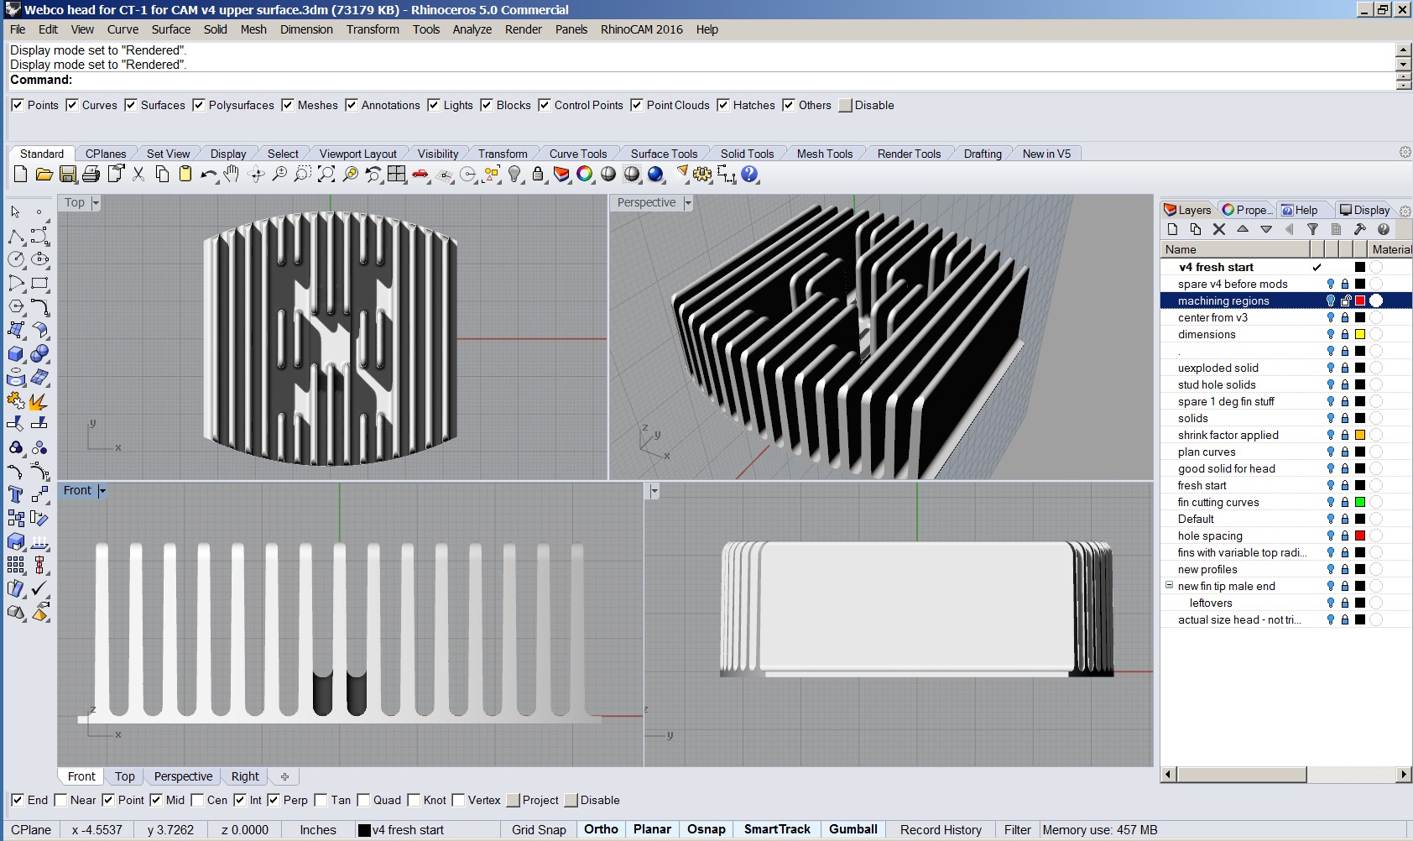Click Record History in the status bar
Viewport: 1413px width, 841px height.
click(x=941, y=830)
